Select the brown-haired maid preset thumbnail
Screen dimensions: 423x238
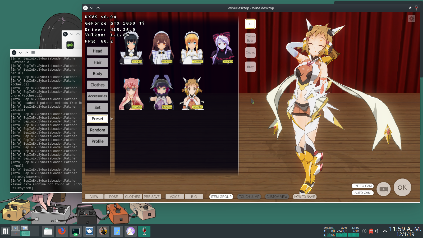click(x=162, y=48)
